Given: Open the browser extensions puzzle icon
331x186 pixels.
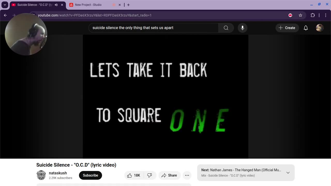Looking at the screenshot, I should (x=313, y=15).
